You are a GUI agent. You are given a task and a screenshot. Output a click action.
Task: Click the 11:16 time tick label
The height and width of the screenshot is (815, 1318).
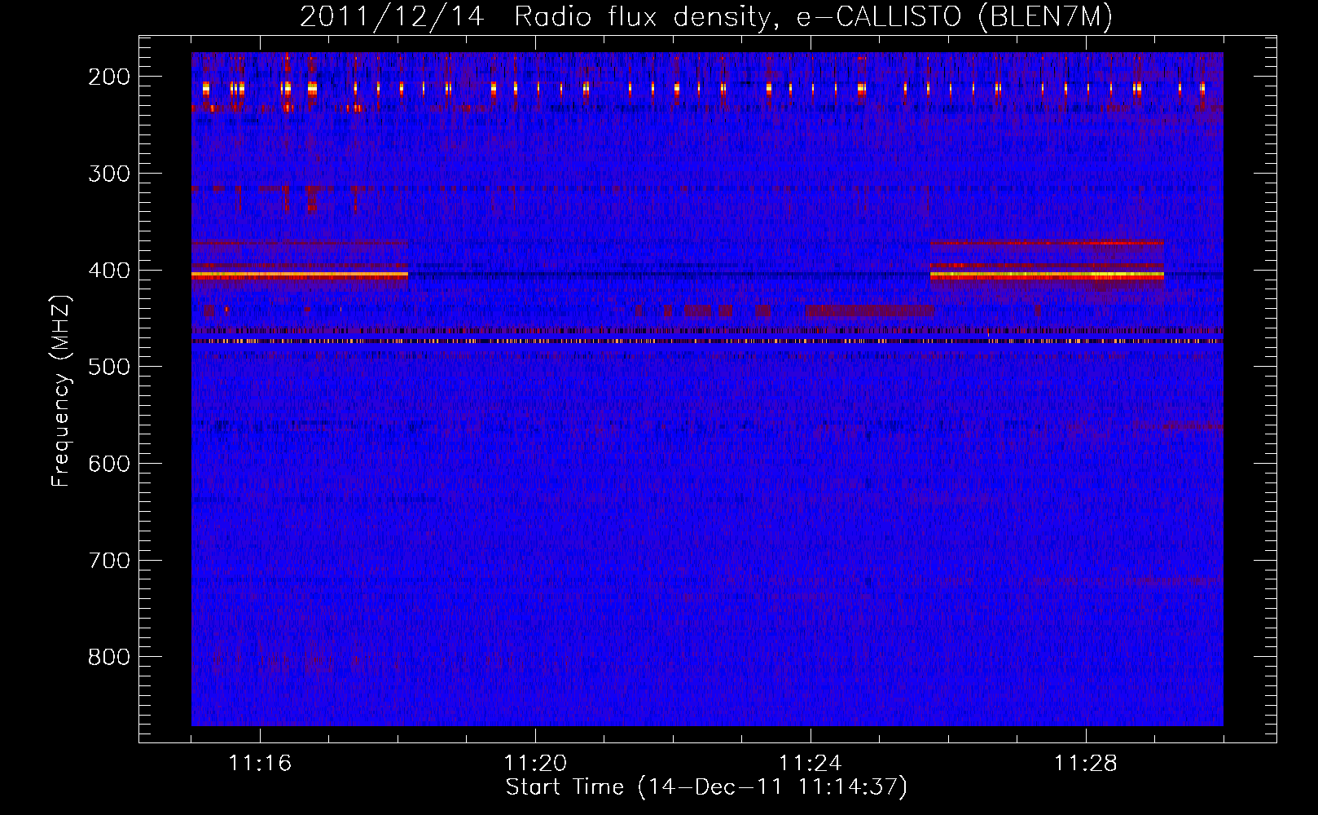point(260,764)
